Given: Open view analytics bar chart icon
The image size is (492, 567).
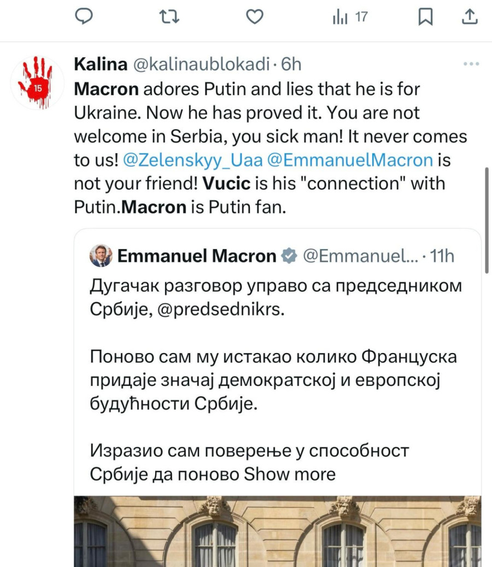Looking at the screenshot, I should [x=340, y=18].
